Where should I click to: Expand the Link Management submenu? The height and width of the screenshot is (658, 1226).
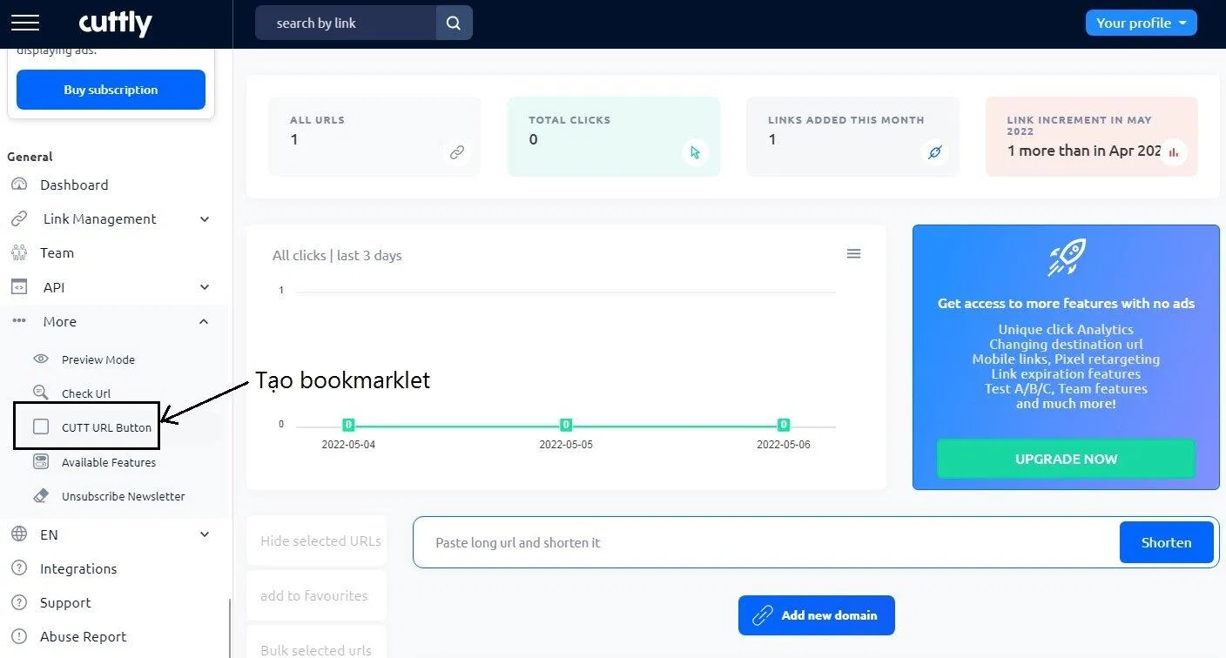coord(204,219)
